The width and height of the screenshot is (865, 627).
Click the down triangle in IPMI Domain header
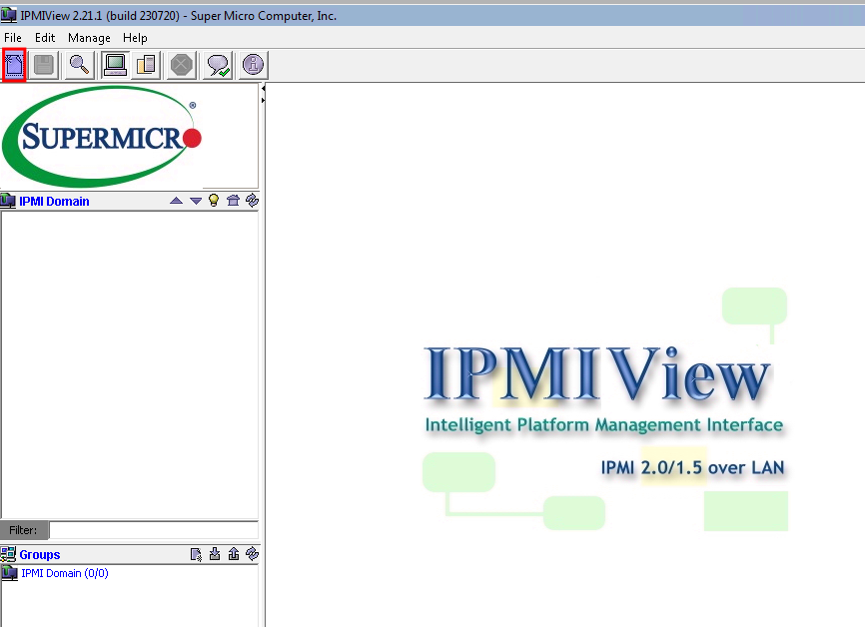(196, 201)
